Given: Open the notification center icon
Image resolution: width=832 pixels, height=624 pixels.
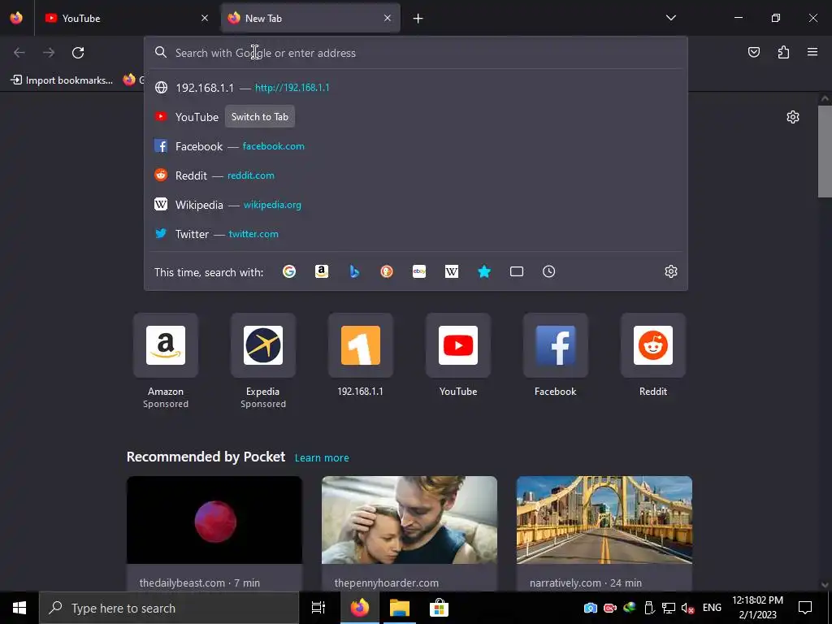Looking at the screenshot, I should coord(805,608).
